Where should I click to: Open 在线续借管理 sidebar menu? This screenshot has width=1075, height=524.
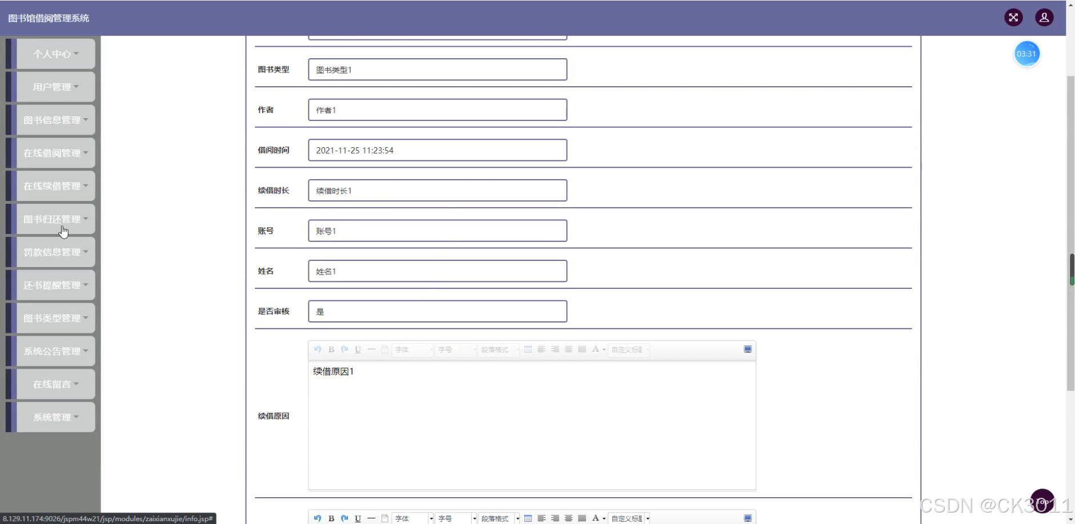click(x=55, y=186)
